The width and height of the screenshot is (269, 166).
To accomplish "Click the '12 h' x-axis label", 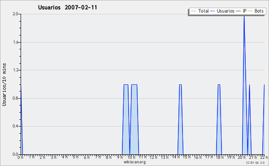I will tap(153, 157).
